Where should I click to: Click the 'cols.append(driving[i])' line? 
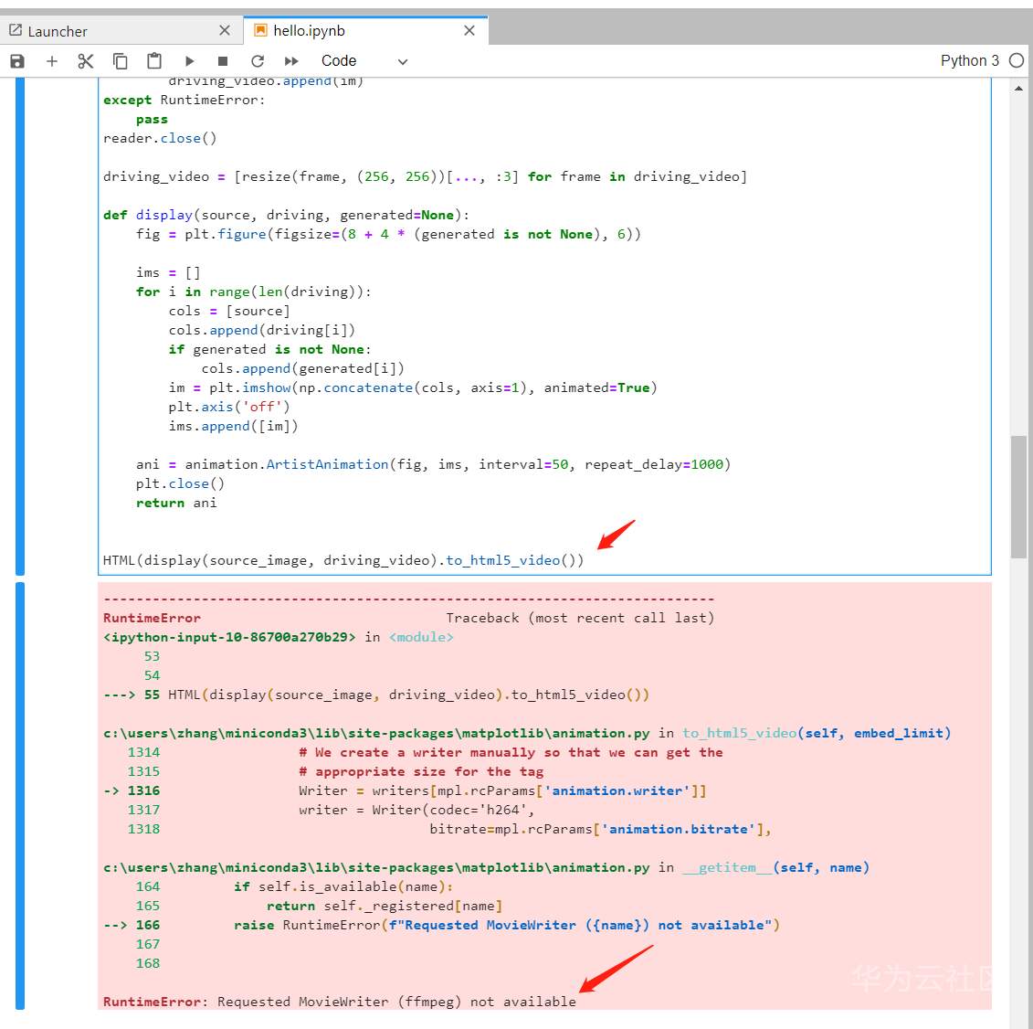point(261,330)
